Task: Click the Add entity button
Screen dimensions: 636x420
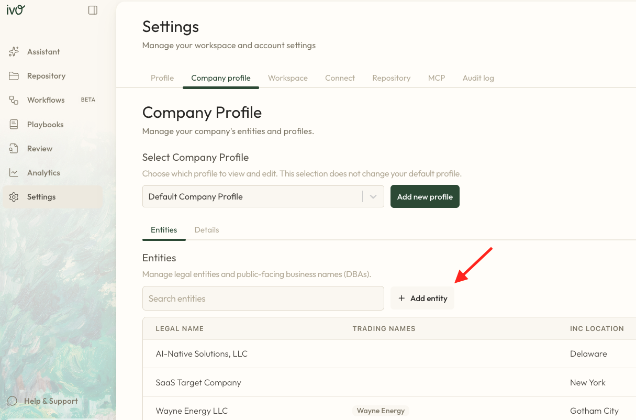Action: pyautogui.click(x=422, y=299)
